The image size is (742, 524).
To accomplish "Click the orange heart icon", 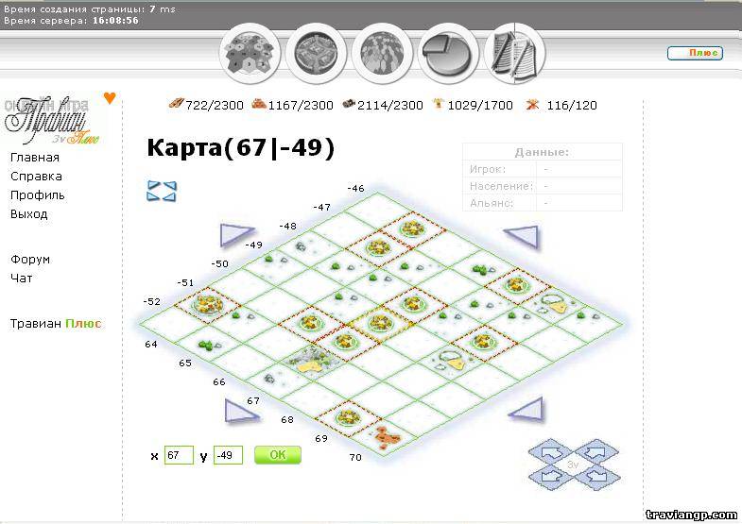I will click(x=110, y=98).
